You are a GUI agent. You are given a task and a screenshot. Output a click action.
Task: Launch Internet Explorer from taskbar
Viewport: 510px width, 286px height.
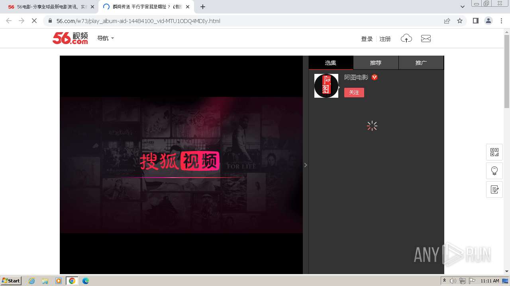pos(32,281)
